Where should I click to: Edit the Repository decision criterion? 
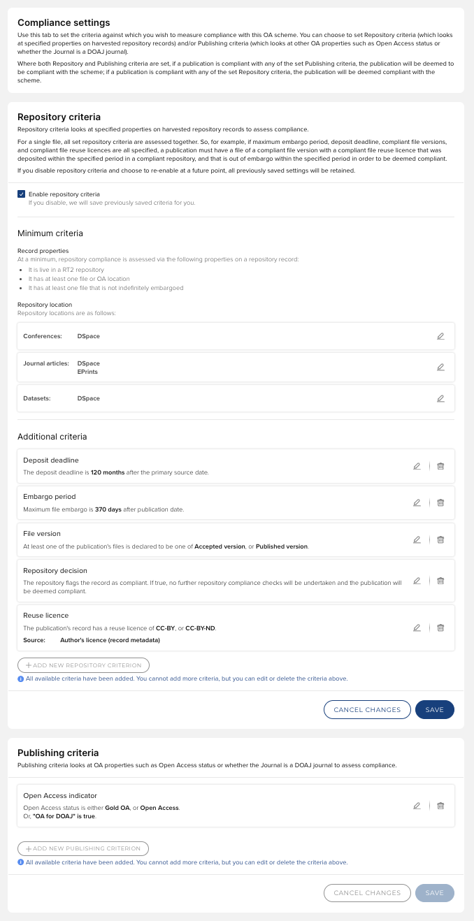(x=417, y=581)
